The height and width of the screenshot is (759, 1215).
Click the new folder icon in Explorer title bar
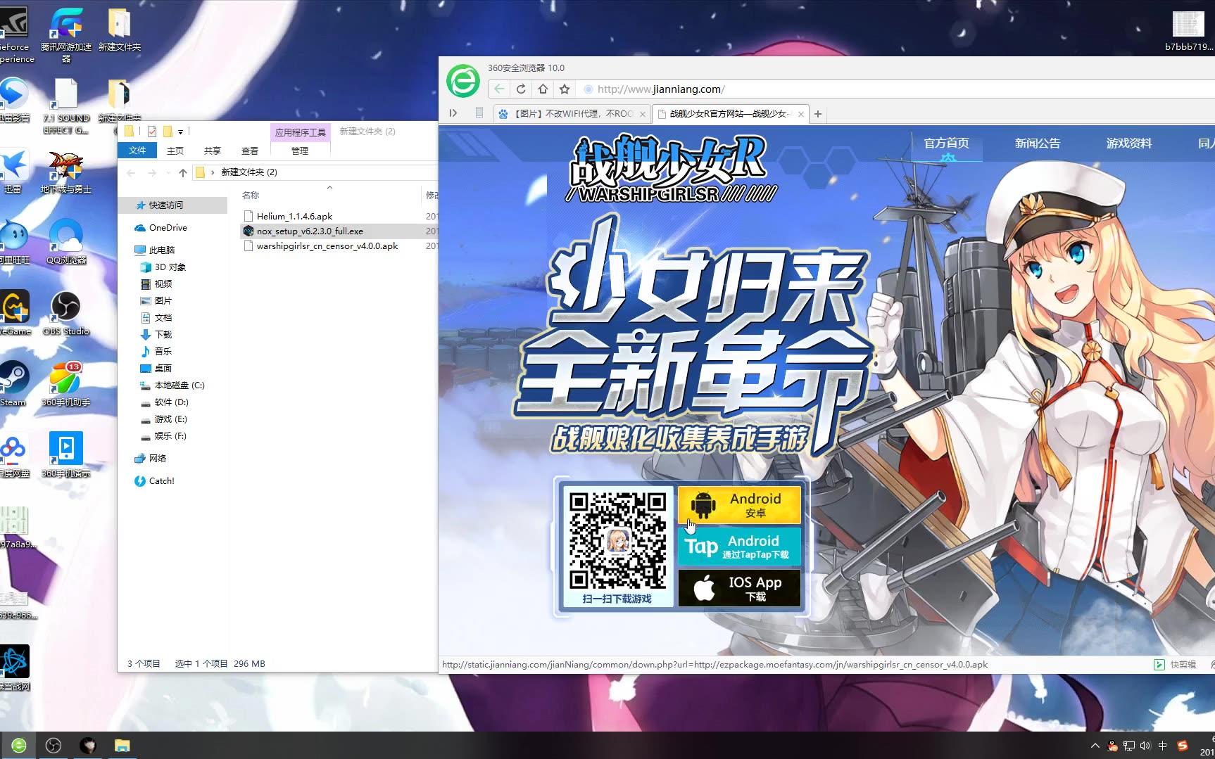pyautogui.click(x=168, y=132)
